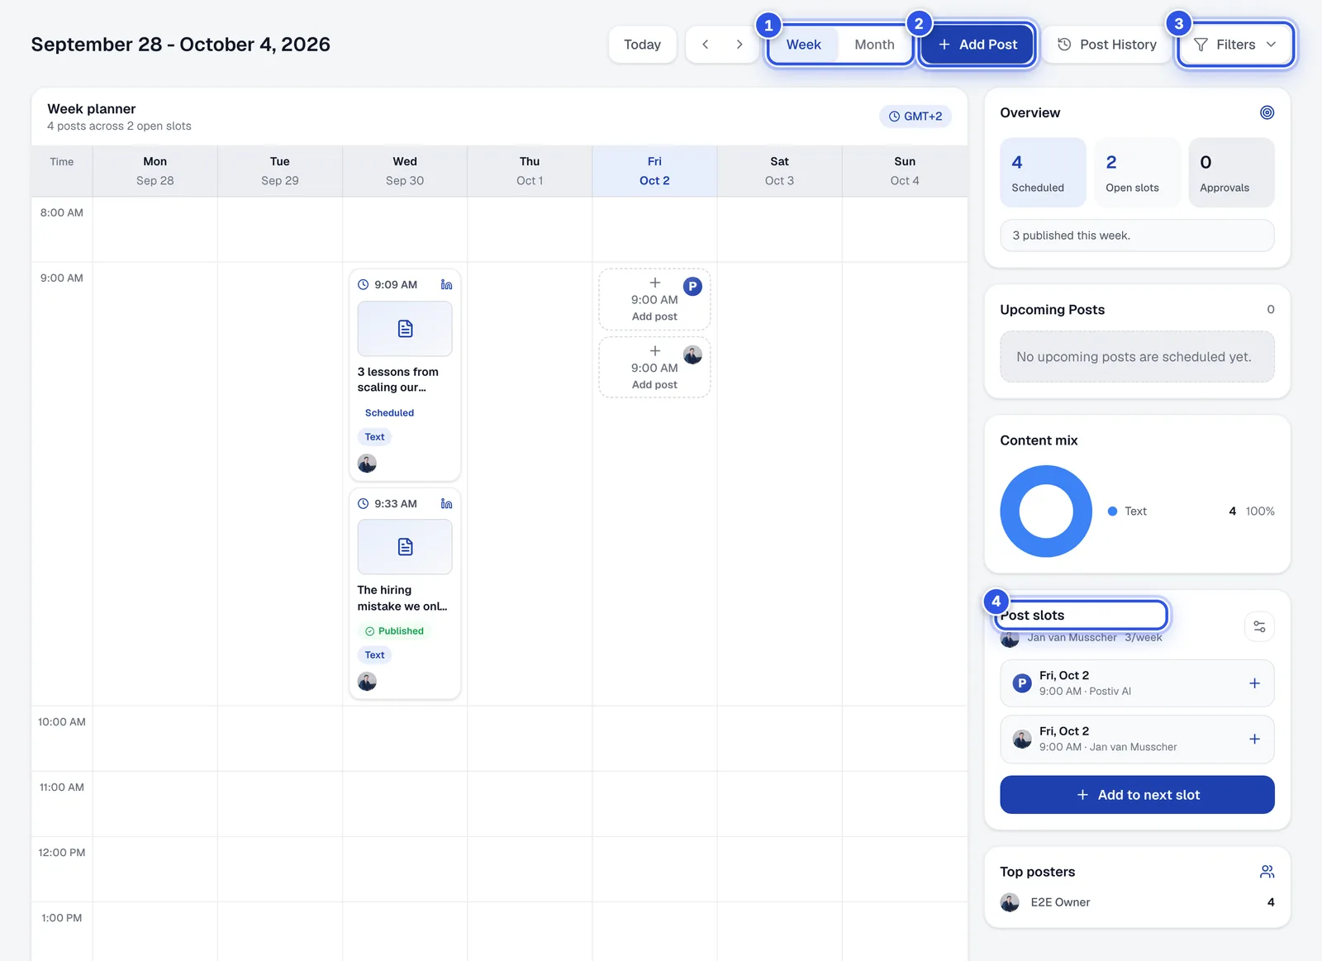The height and width of the screenshot is (961, 1322).
Task: Click Postiv AI badge in Friday calendar slot
Action: 692,287
